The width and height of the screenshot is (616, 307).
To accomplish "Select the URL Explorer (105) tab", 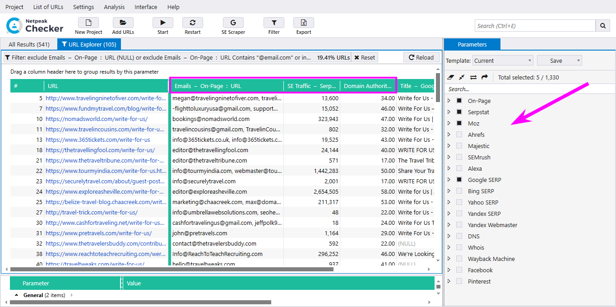I will [89, 44].
